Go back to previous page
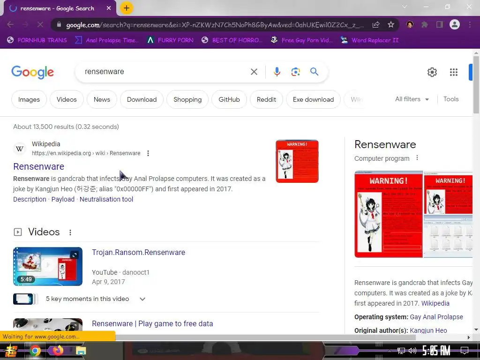Viewport: 480px width, 360px height. pos(10,24)
